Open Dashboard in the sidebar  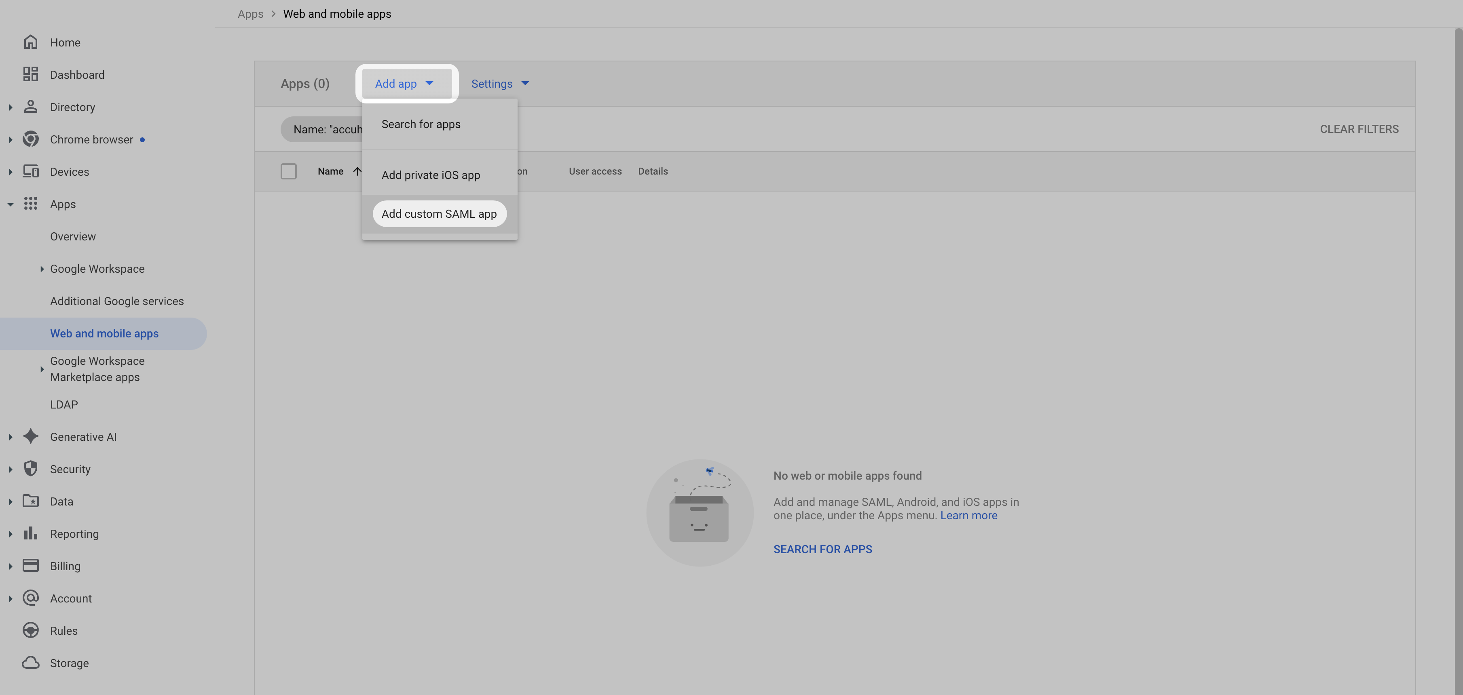[x=77, y=74]
